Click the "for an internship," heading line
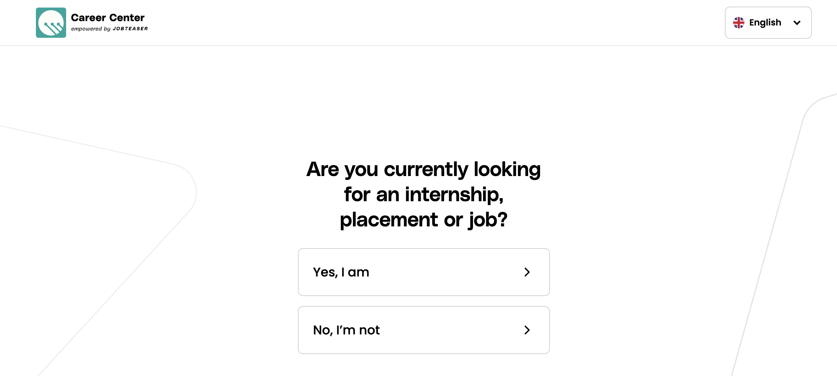Viewport: 837px width, 376px height. pyautogui.click(x=423, y=194)
